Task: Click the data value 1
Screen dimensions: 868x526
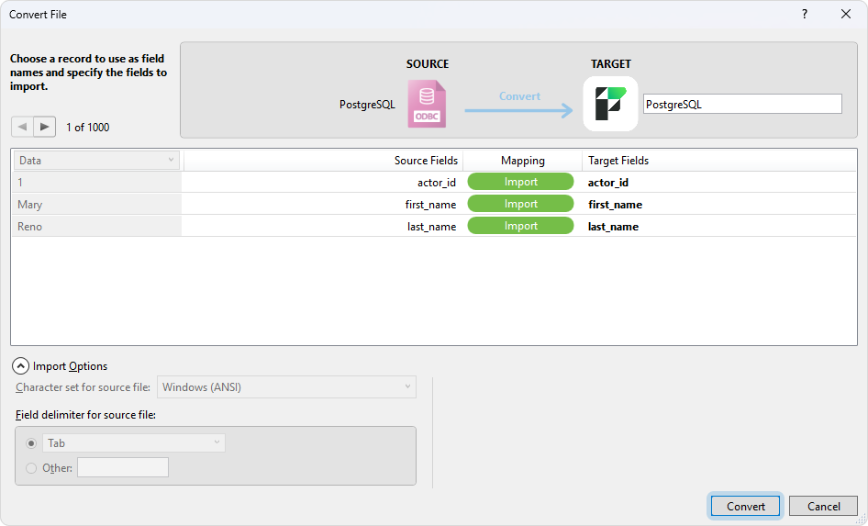Action: pyautogui.click(x=20, y=182)
